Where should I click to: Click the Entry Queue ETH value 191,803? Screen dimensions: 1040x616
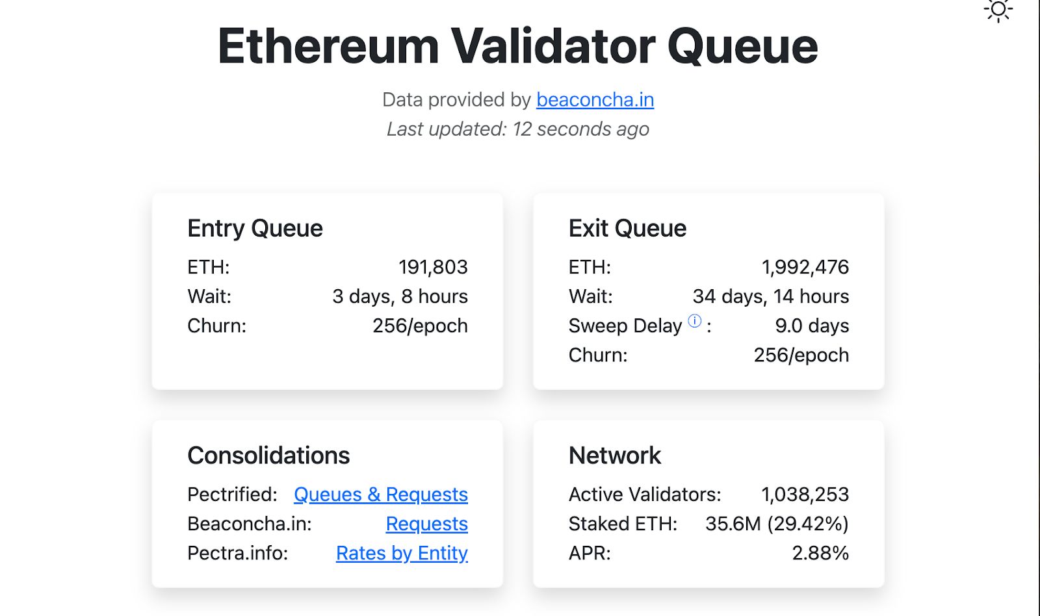[433, 267]
